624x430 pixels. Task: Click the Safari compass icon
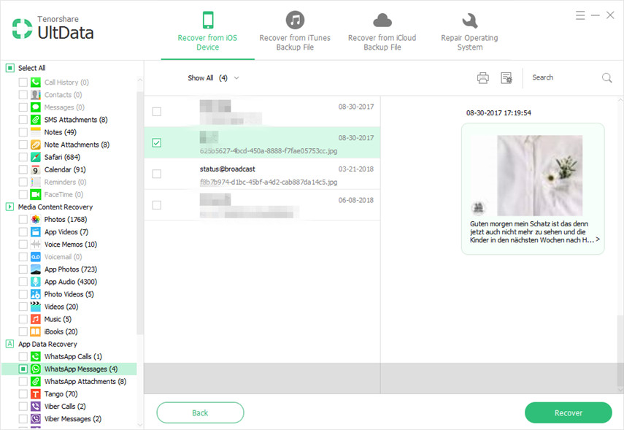(x=36, y=157)
